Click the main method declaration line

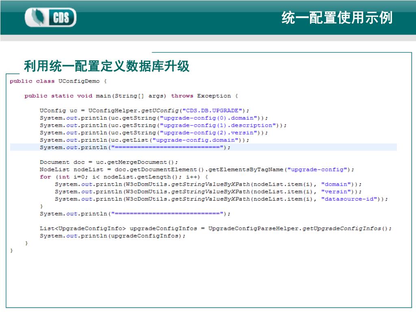(131, 96)
